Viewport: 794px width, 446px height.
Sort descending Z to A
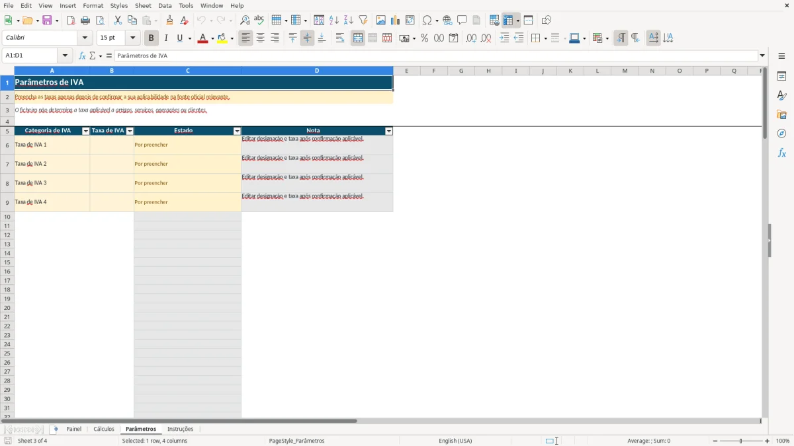tap(349, 20)
